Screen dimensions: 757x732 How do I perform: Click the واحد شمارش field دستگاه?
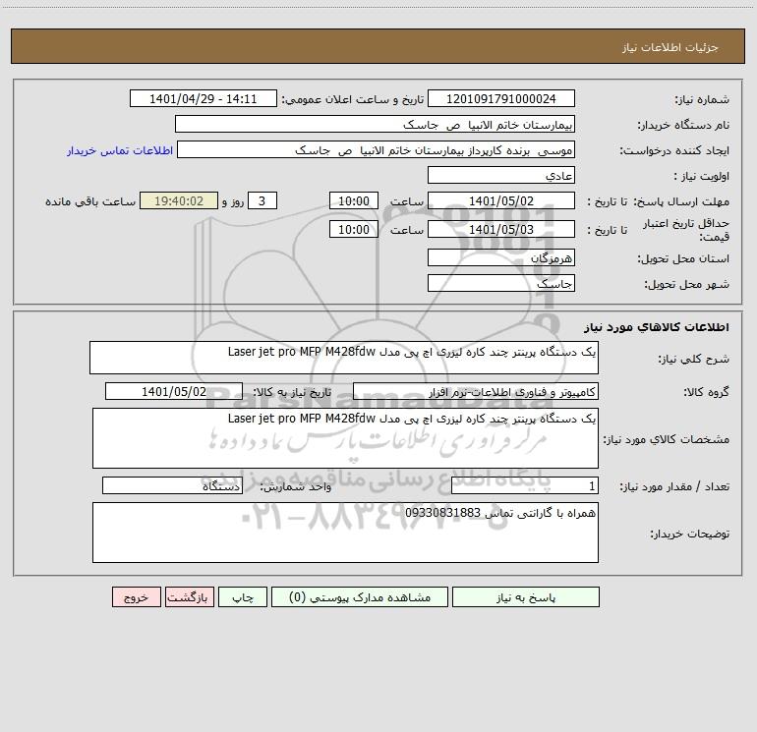[172, 485]
